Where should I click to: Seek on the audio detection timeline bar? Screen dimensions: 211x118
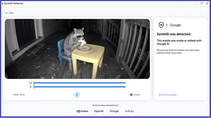(80, 87)
